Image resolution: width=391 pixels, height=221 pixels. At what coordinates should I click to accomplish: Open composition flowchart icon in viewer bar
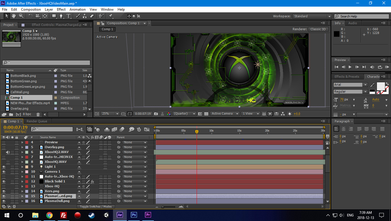[x=283, y=114]
